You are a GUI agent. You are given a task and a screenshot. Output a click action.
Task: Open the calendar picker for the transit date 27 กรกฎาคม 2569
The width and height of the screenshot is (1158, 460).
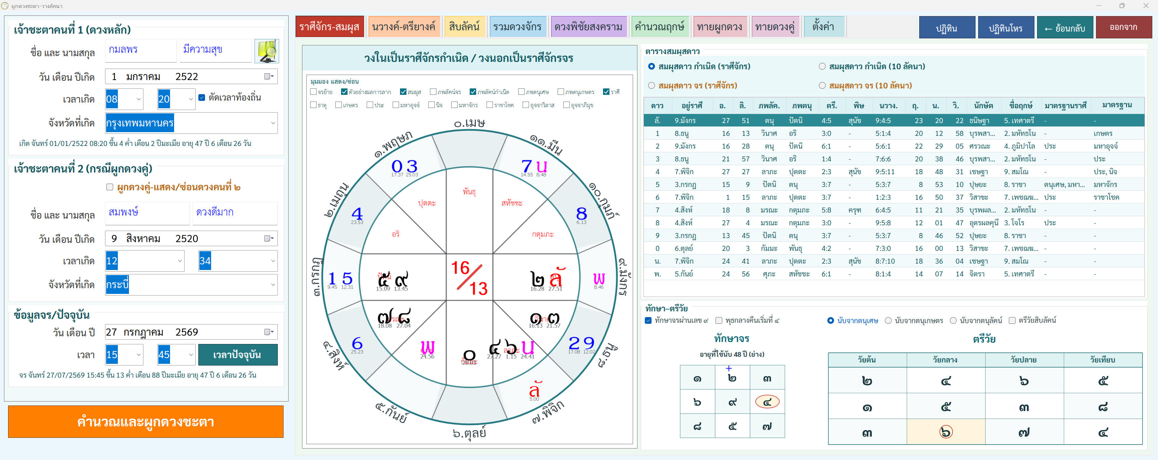269,332
